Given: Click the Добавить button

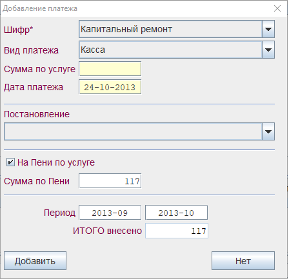Looking at the screenshot, I should click(35, 261).
